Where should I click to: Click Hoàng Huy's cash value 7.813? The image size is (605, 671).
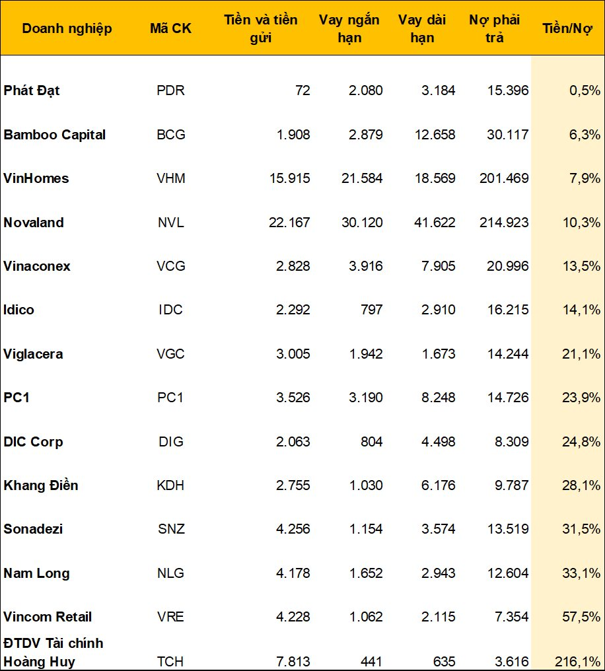pyautogui.click(x=293, y=662)
